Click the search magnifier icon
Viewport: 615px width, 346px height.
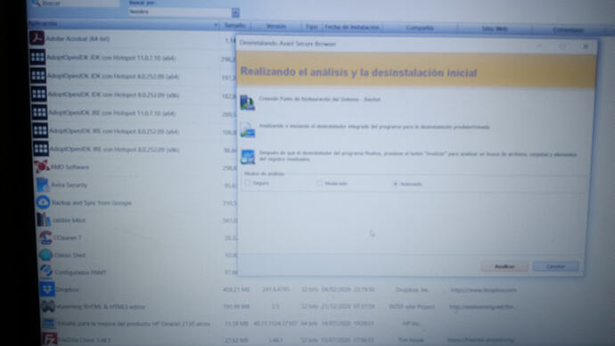[x=36, y=4]
